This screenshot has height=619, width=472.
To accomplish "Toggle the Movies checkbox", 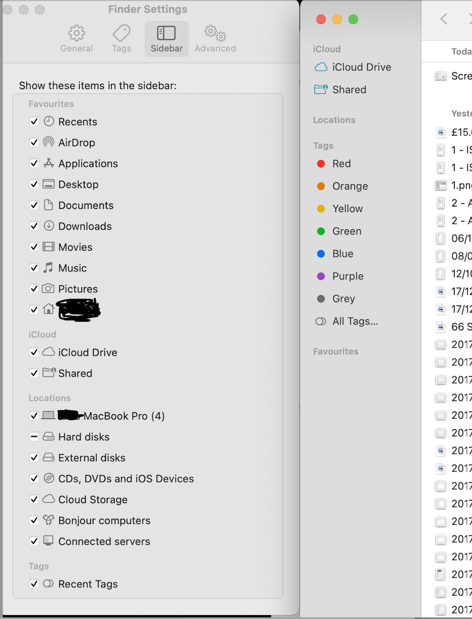I will point(34,247).
